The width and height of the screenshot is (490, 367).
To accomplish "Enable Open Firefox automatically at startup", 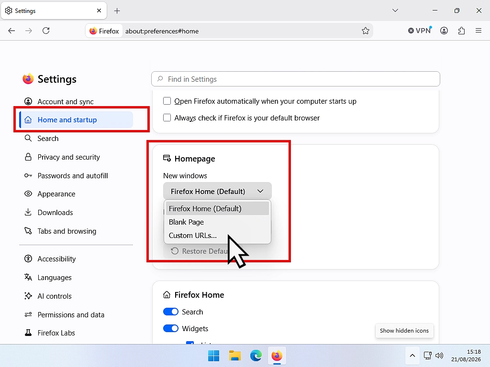I will point(167,101).
